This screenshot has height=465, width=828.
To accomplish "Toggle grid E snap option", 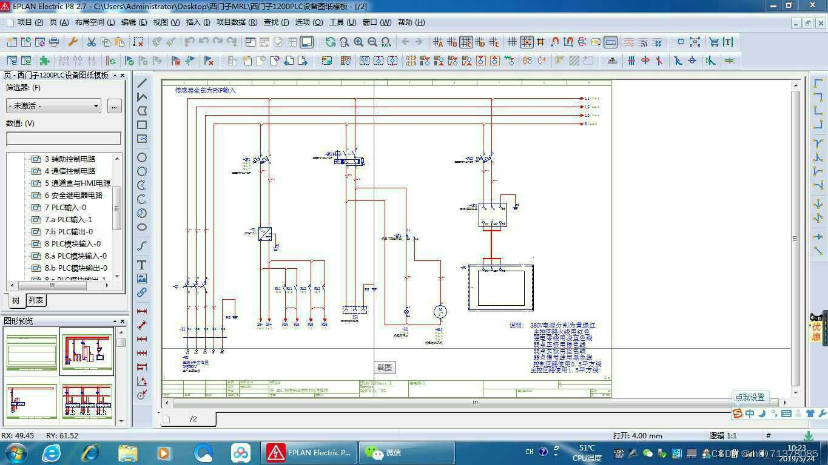I will pyautogui.click(x=494, y=42).
